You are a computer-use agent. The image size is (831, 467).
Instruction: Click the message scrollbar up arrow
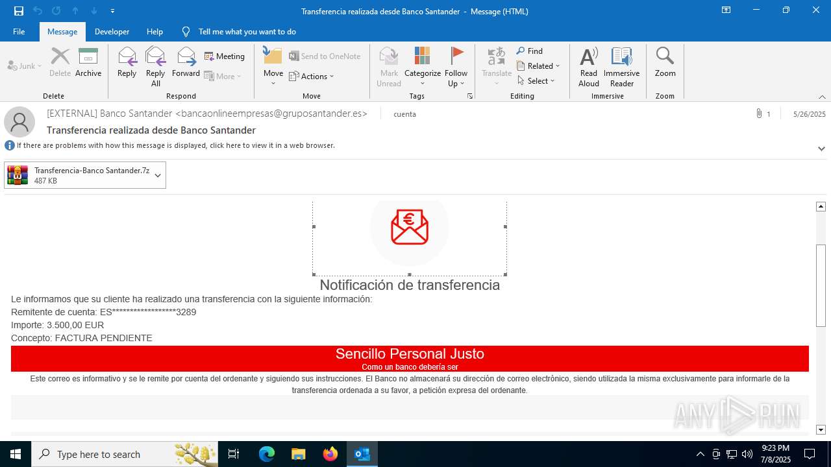821,206
